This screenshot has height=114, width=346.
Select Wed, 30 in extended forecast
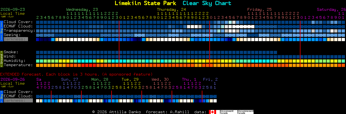click(160, 79)
